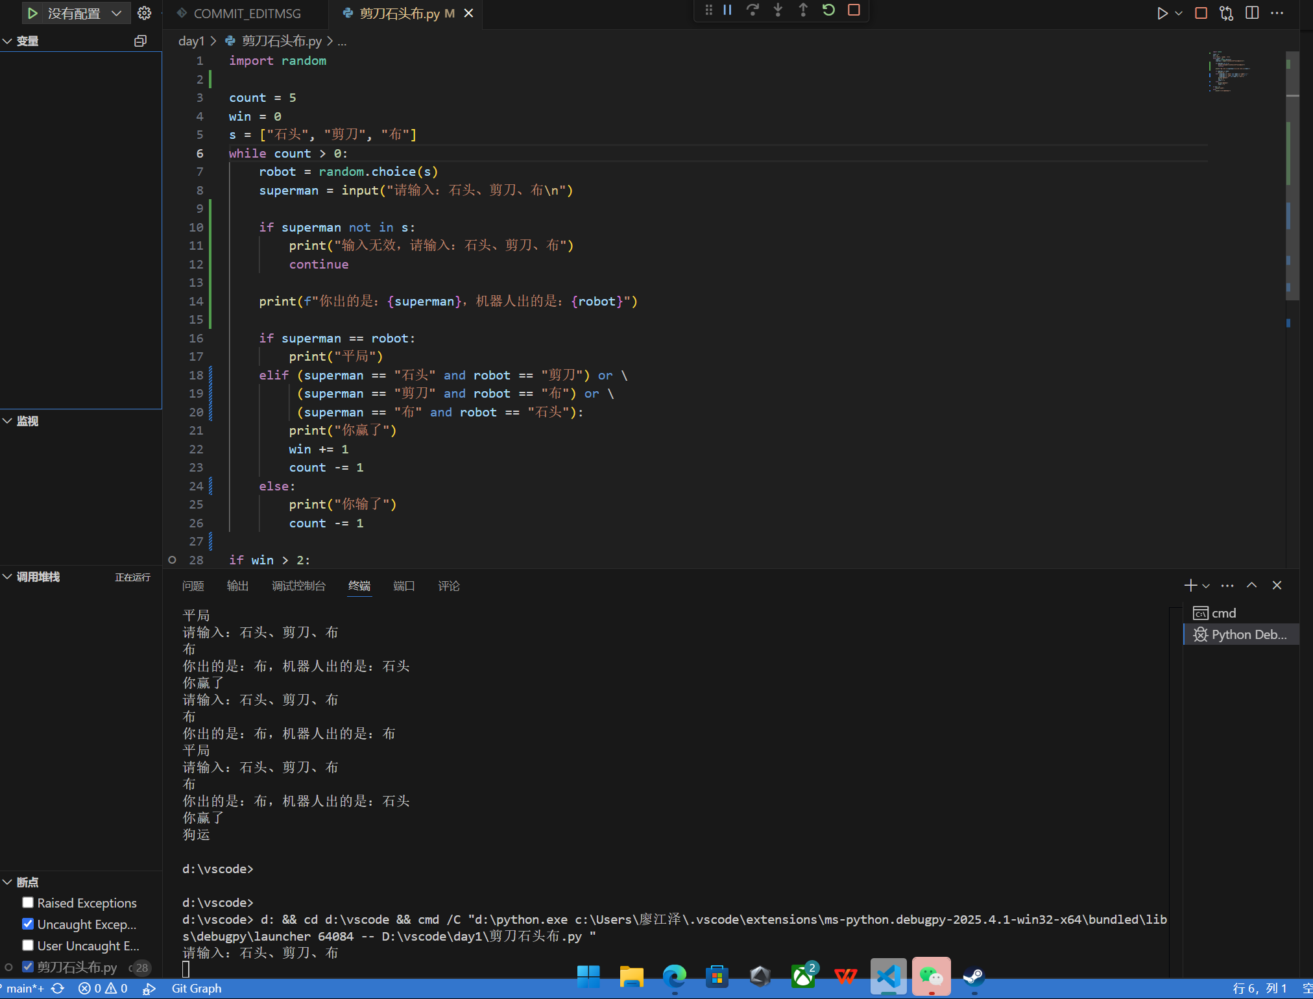This screenshot has height=999, width=1313.
Task: Switch to the 调试控制台 panel tab
Action: click(x=298, y=586)
